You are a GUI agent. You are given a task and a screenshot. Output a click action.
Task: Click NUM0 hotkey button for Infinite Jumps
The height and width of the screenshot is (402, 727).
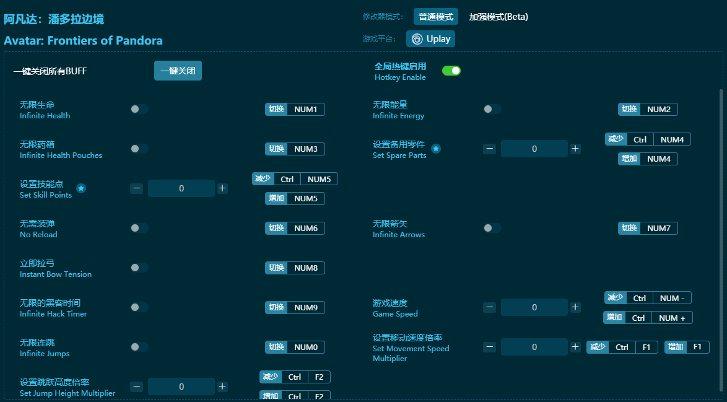(x=295, y=347)
